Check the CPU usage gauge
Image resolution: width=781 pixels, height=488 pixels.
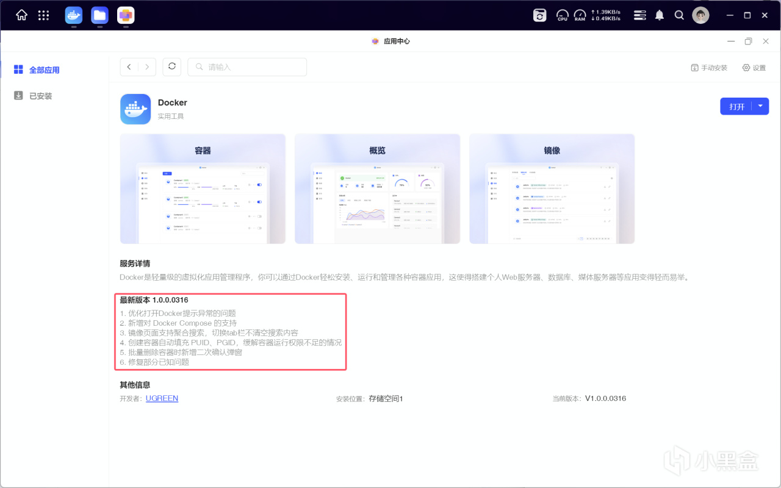563,15
